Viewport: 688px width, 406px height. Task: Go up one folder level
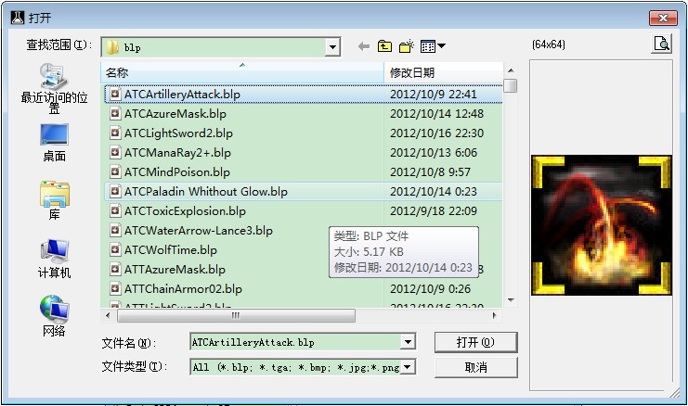384,46
